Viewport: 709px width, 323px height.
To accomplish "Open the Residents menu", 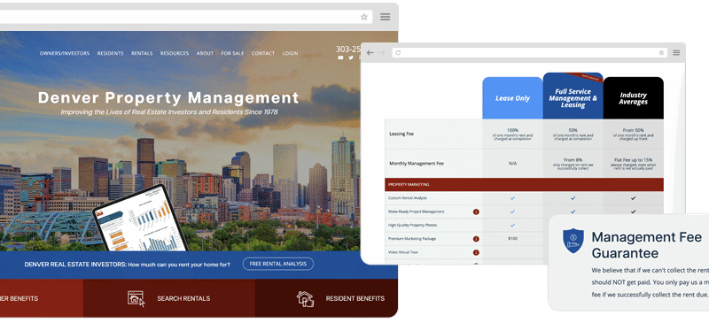I will [x=110, y=53].
